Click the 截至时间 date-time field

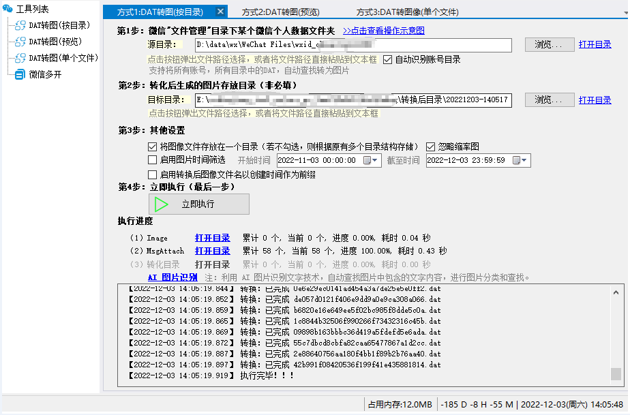(x=478, y=160)
